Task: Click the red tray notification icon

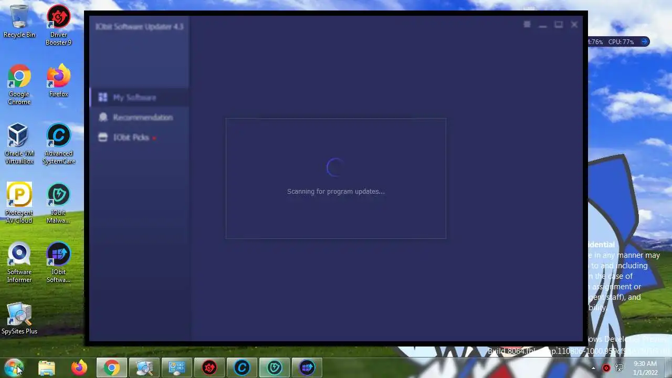Action: coord(606,368)
